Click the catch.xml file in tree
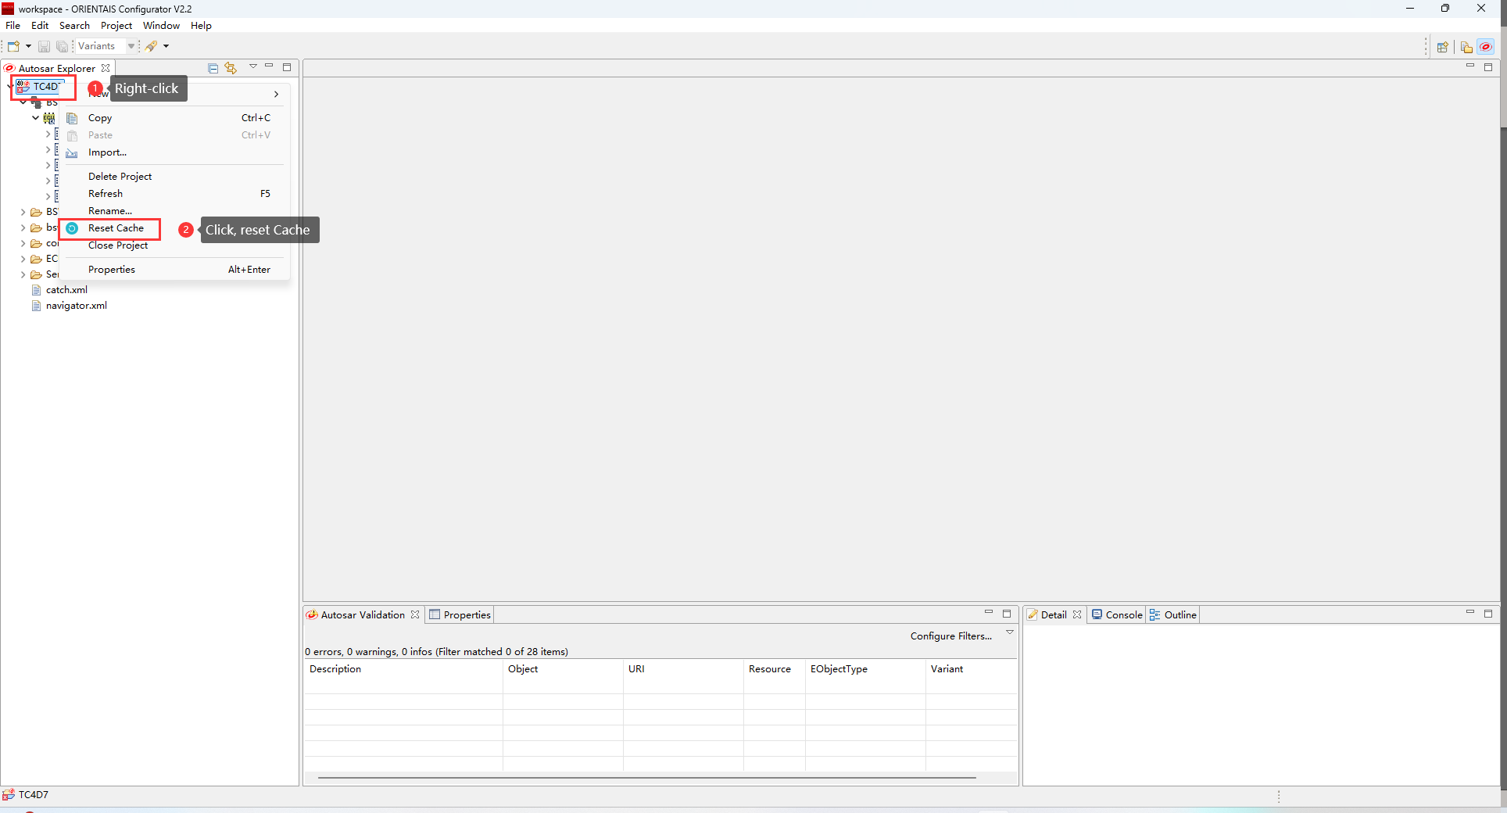Screen dimensions: 1507x813 (66, 290)
